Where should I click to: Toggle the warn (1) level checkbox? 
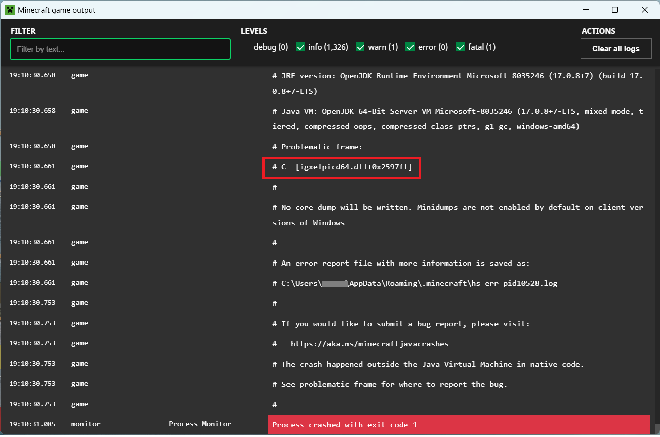pos(360,47)
